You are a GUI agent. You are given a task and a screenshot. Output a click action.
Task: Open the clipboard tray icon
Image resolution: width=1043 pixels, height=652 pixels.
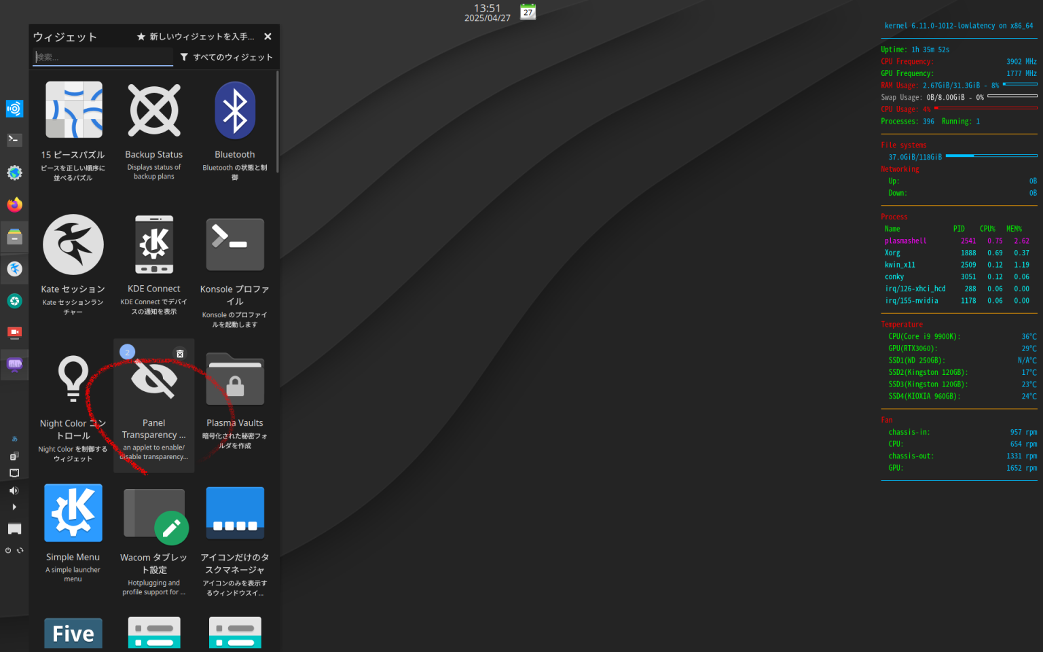14,456
